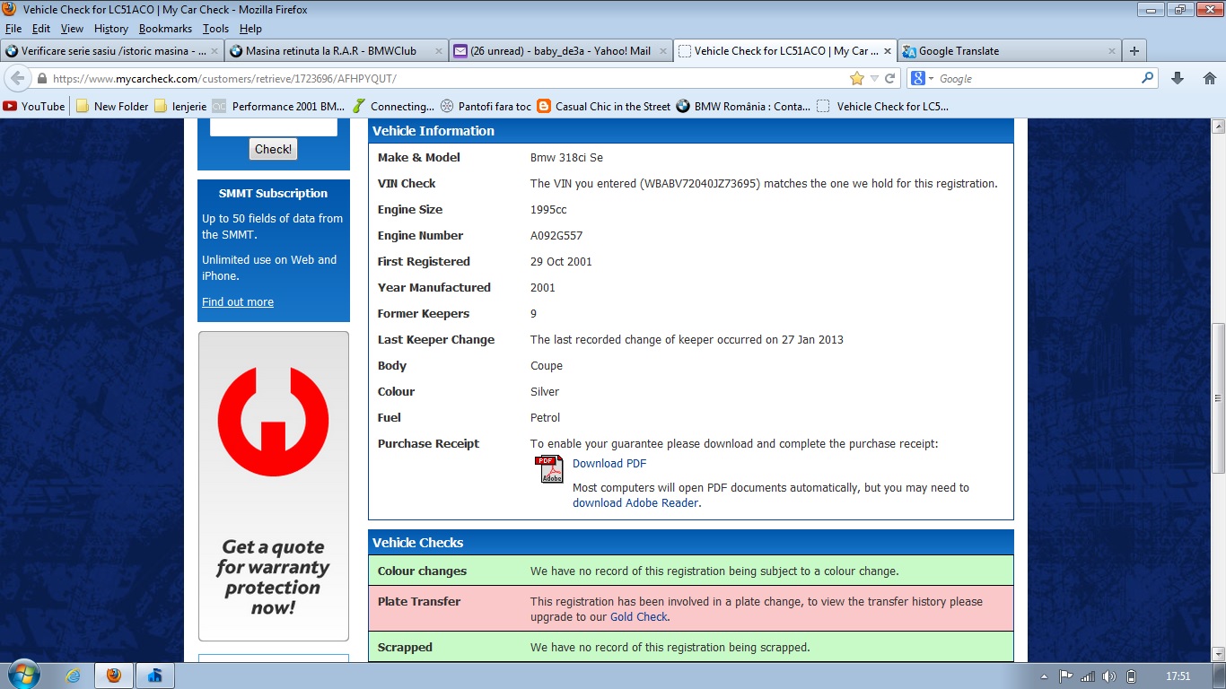Open the downloads arrow icon
The width and height of the screenshot is (1226, 689).
click(x=1178, y=78)
